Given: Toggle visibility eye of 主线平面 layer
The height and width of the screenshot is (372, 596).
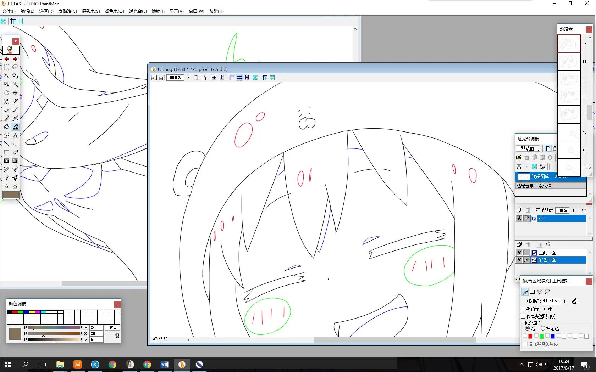Looking at the screenshot, I should click(519, 253).
